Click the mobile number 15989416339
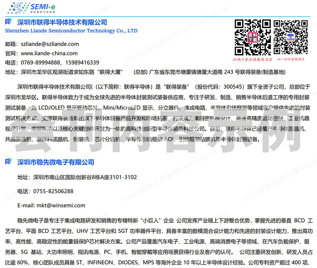 coord(82,63)
